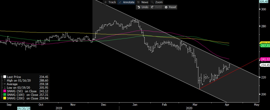Click the Mar label on time axis
270x110 pixels.
coord(195,105)
